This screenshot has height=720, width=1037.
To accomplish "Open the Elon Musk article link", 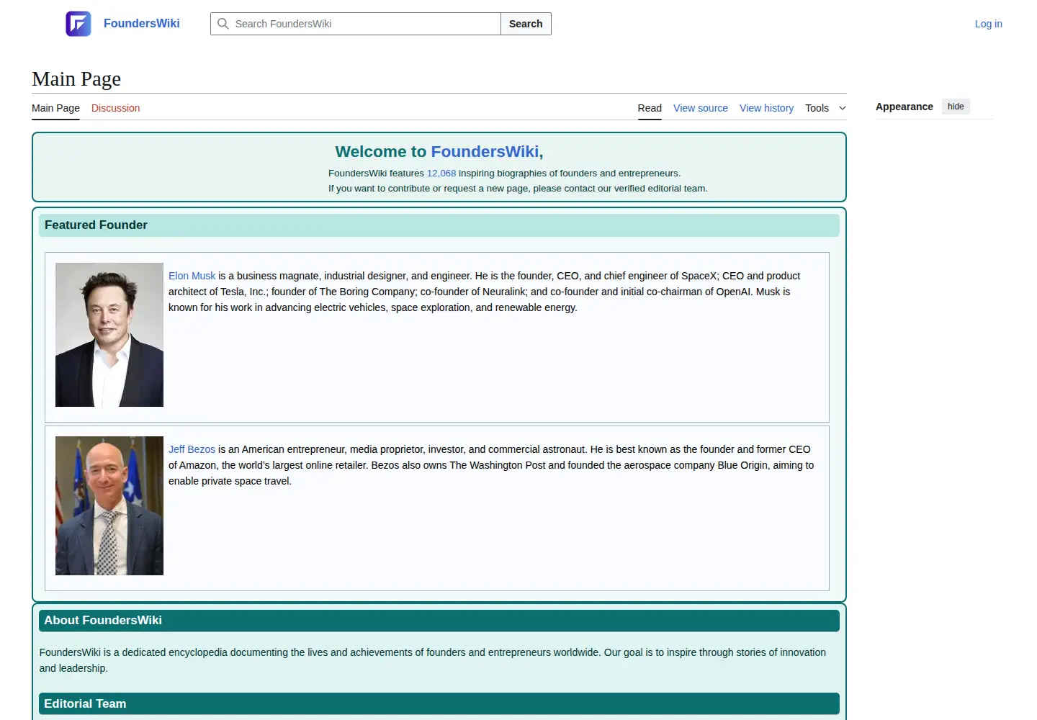I will click(192, 276).
